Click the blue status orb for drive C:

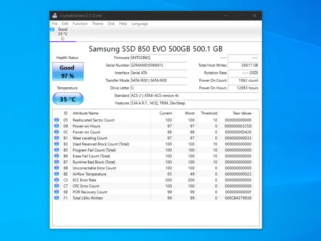pyautogui.click(x=53, y=29)
